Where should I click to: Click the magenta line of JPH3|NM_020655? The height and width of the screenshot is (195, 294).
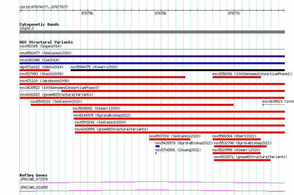pyautogui.click(x=152, y=190)
